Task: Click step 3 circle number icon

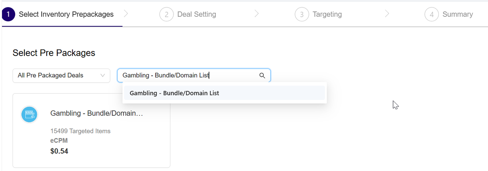Action: pos(302,14)
